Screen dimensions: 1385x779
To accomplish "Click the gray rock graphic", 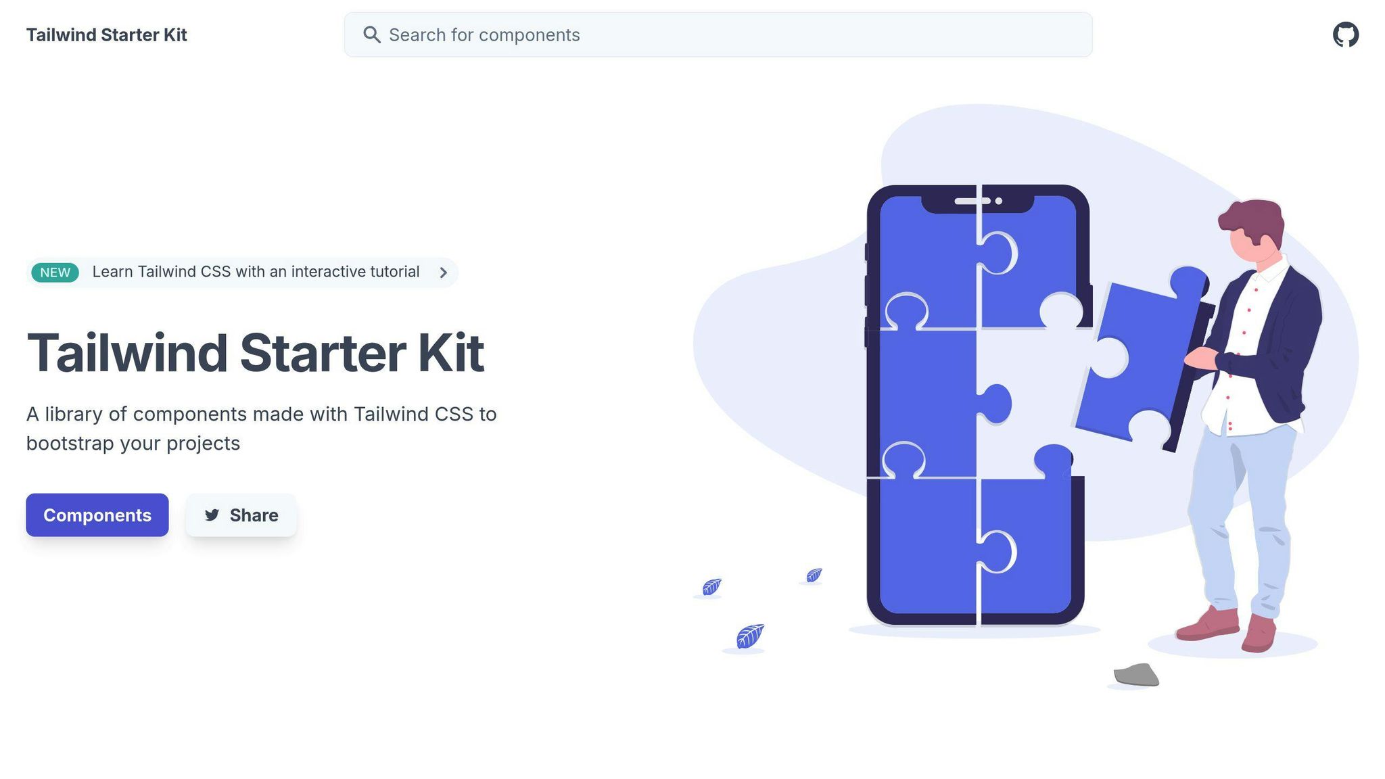I will [x=1136, y=675].
